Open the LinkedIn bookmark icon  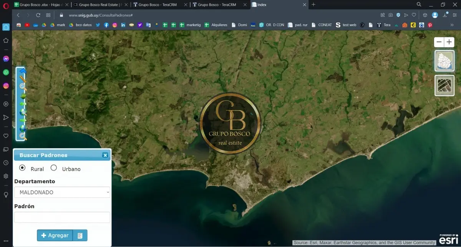click(123, 25)
